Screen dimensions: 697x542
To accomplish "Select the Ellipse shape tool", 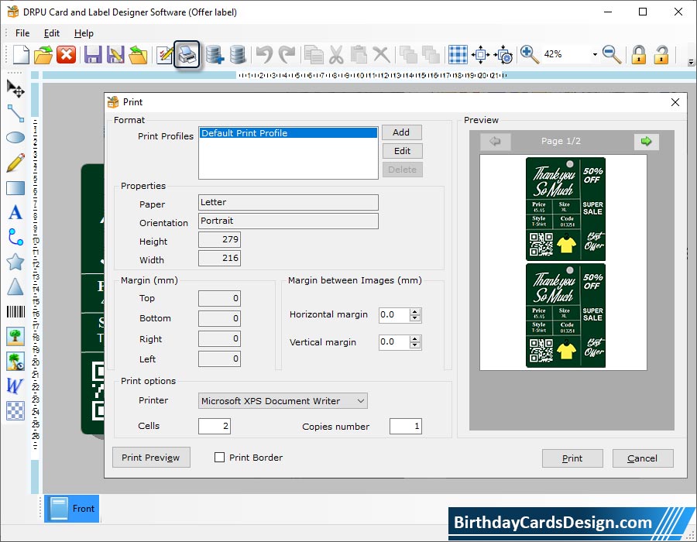I will pos(15,138).
